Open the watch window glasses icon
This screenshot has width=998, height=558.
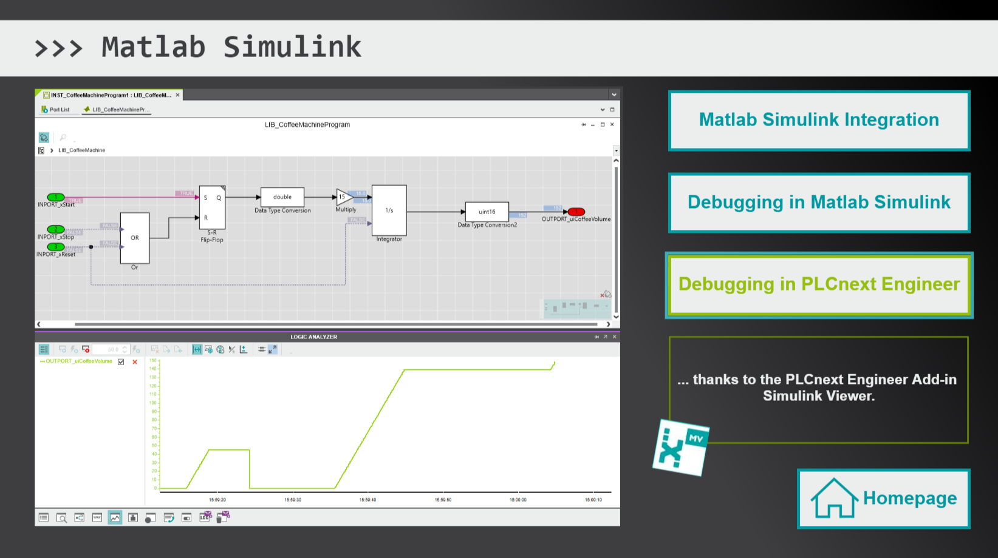click(x=97, y=517)
